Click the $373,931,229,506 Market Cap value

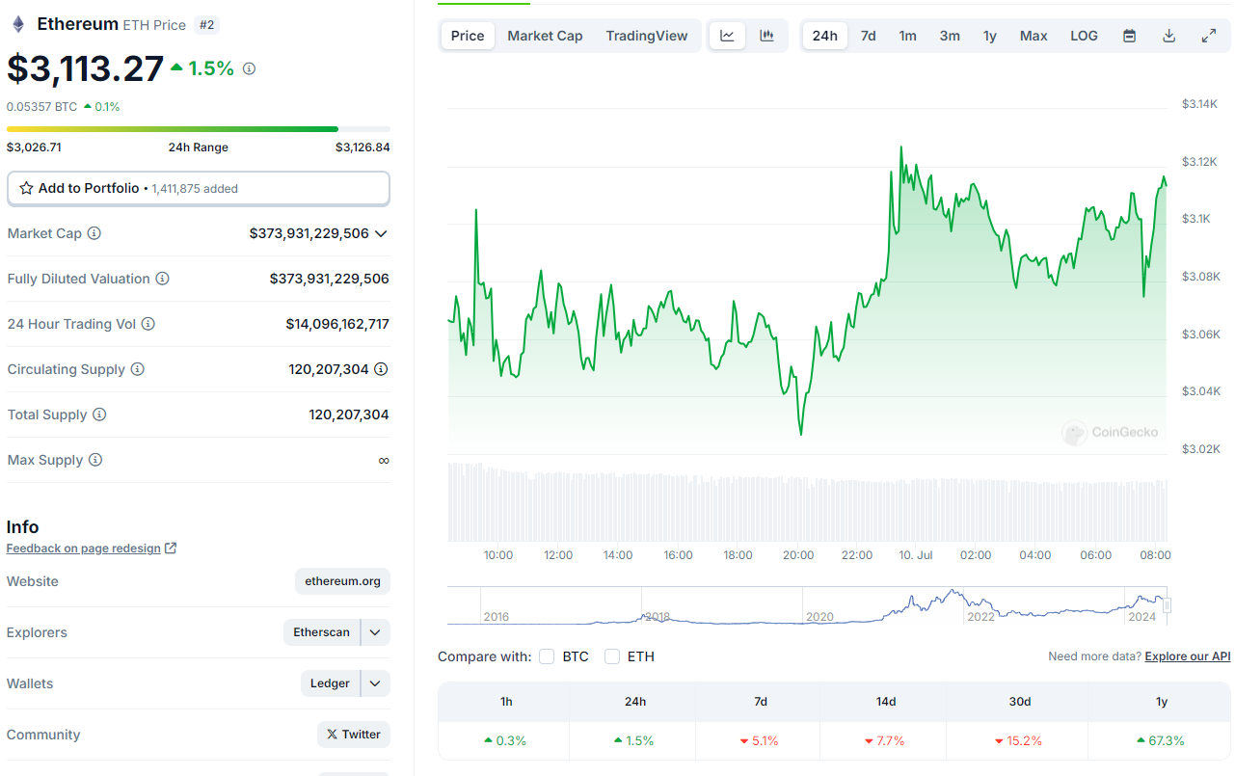309,233
